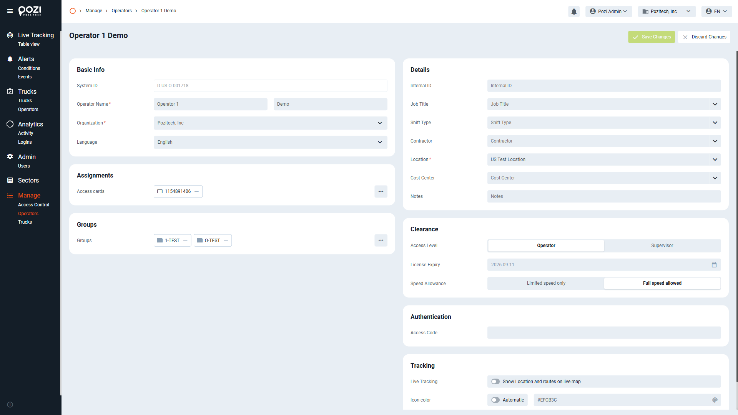Open the Organization dropdown
Screen dimensions: 738x415
click(271, 123)
